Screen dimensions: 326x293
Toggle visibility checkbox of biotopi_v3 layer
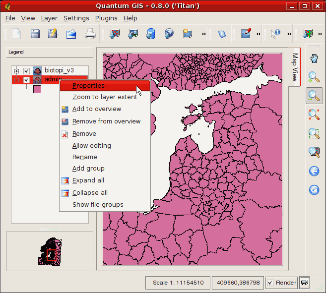26,71
